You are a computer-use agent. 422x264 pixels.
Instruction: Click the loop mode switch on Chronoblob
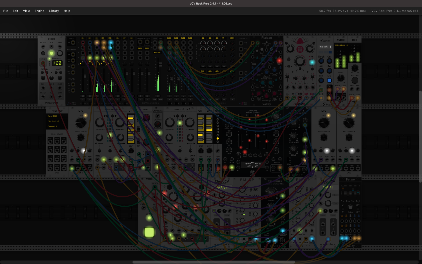(x=289, y=66)
